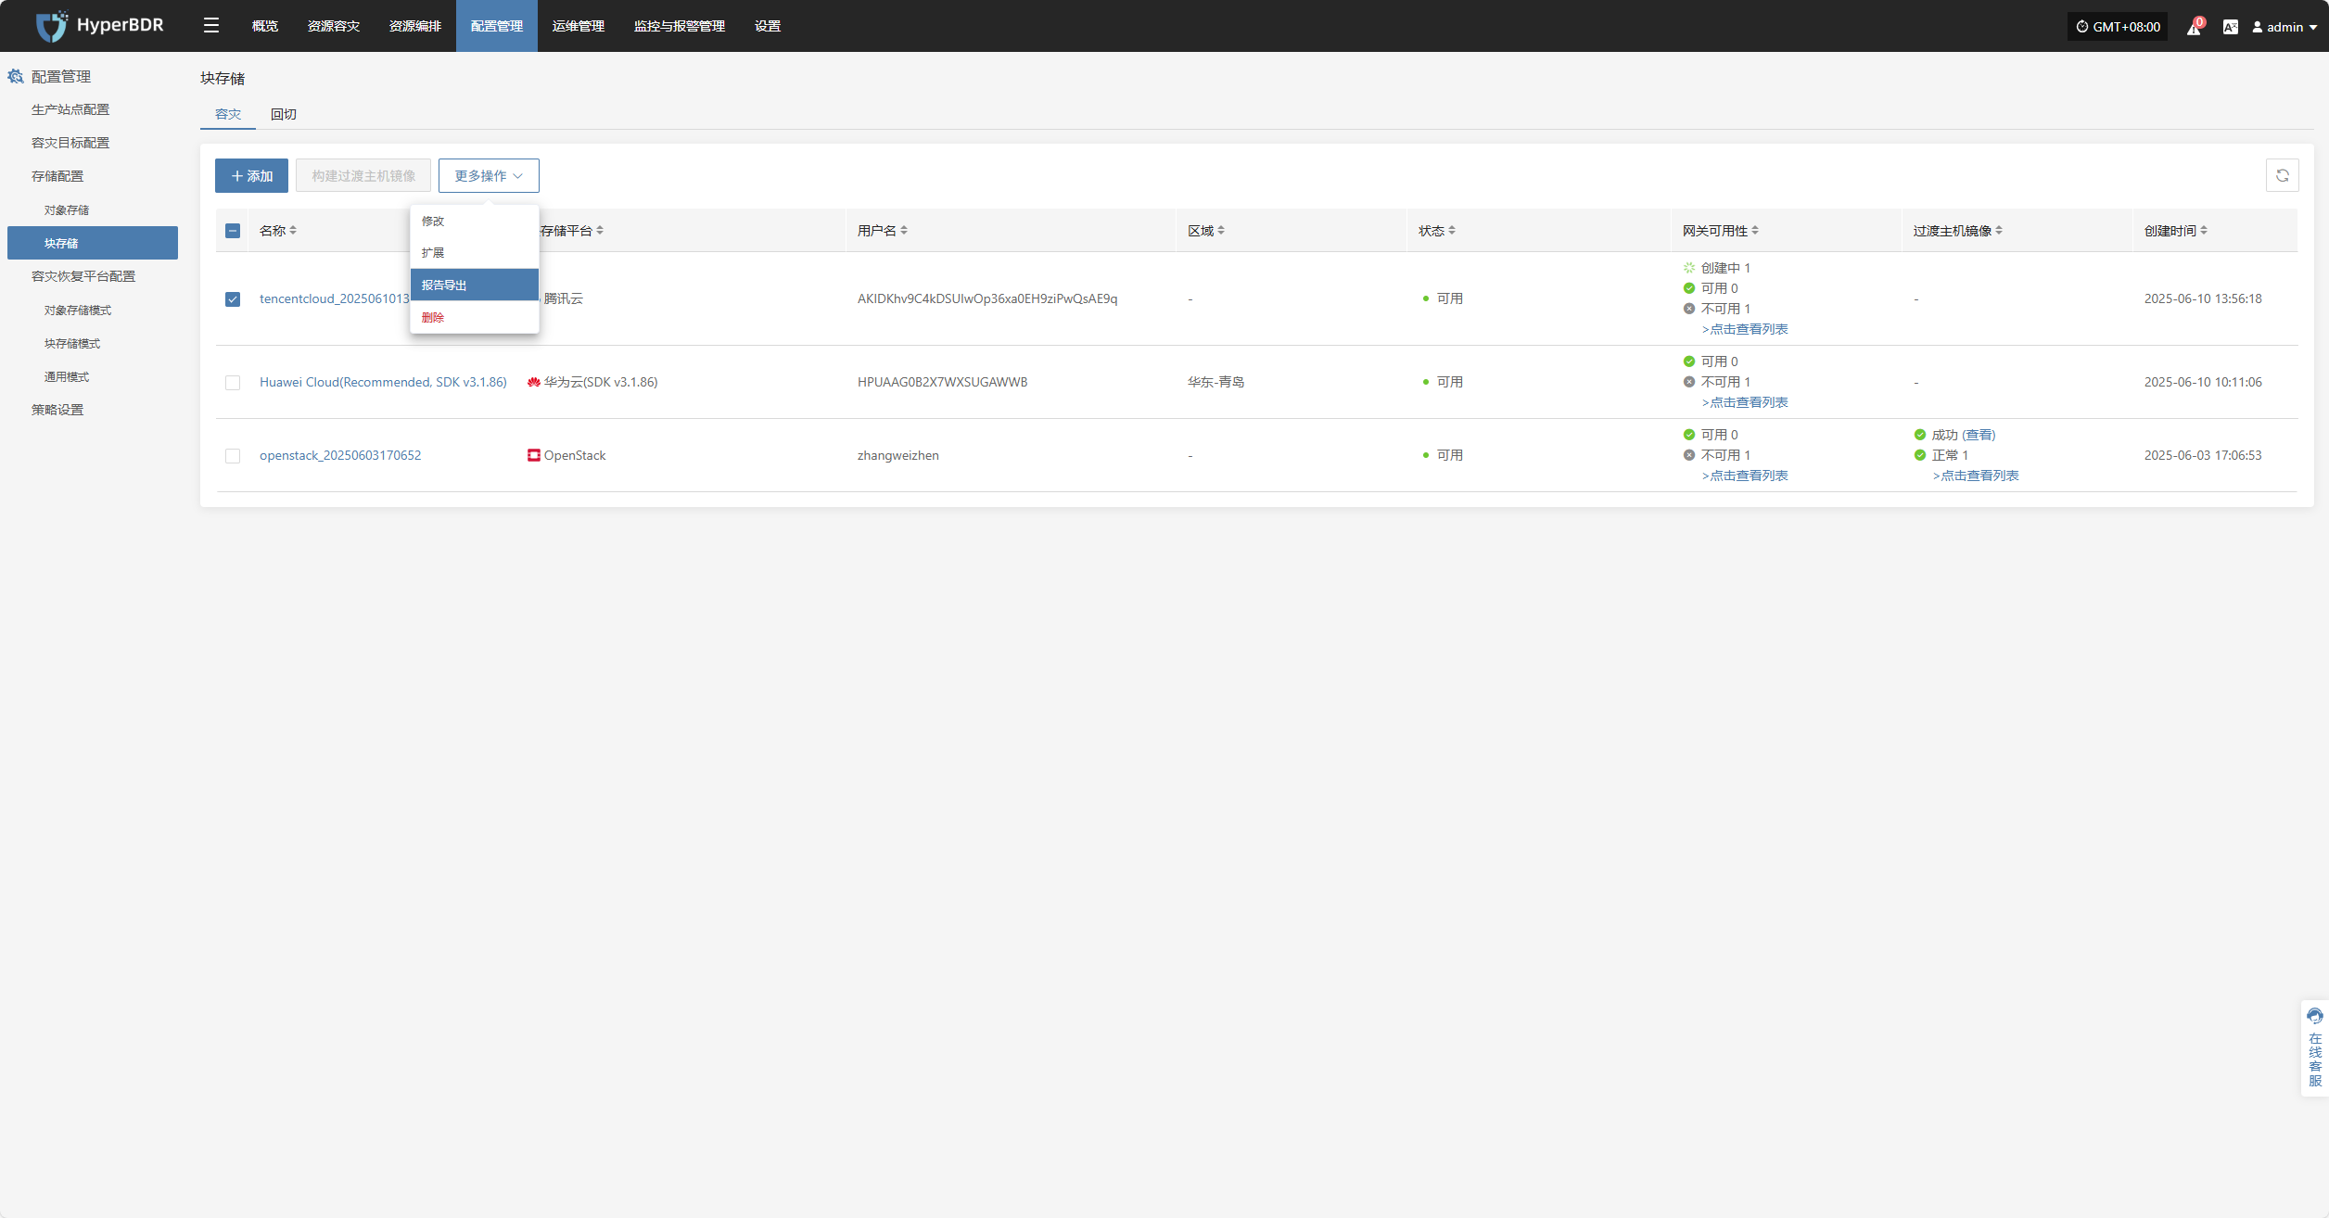Viewport: 2329px width, 1218px height.
Task: Click the GMT+08:00 timezone clock
Action: 2118,27
